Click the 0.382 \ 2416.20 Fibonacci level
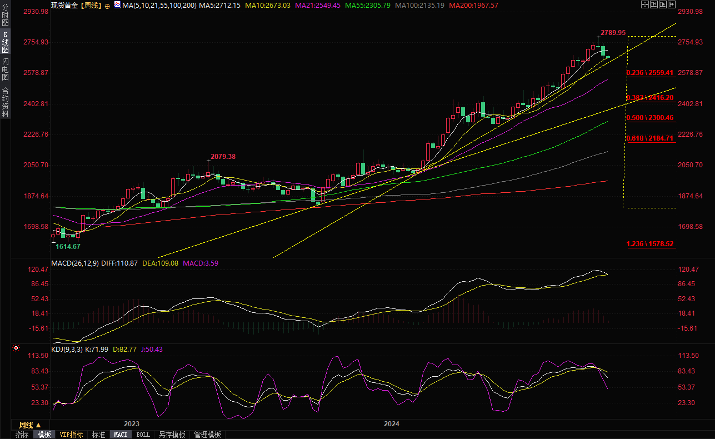The height and width of the screenshot is (439, 715). [649, 97]
